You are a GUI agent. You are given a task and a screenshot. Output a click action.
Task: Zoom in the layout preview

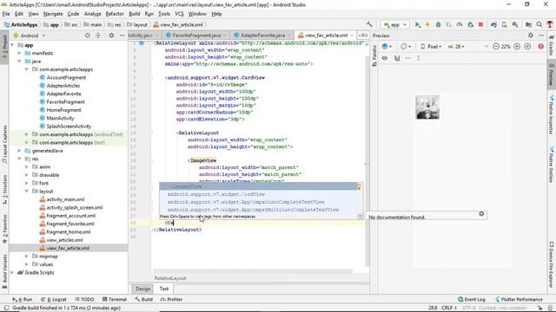(x=517, y=46)
